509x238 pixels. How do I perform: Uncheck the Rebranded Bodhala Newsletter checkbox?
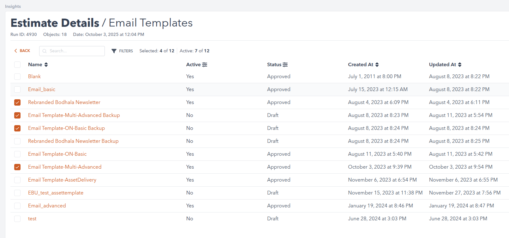pyautogui.click(x=17, y=102)
